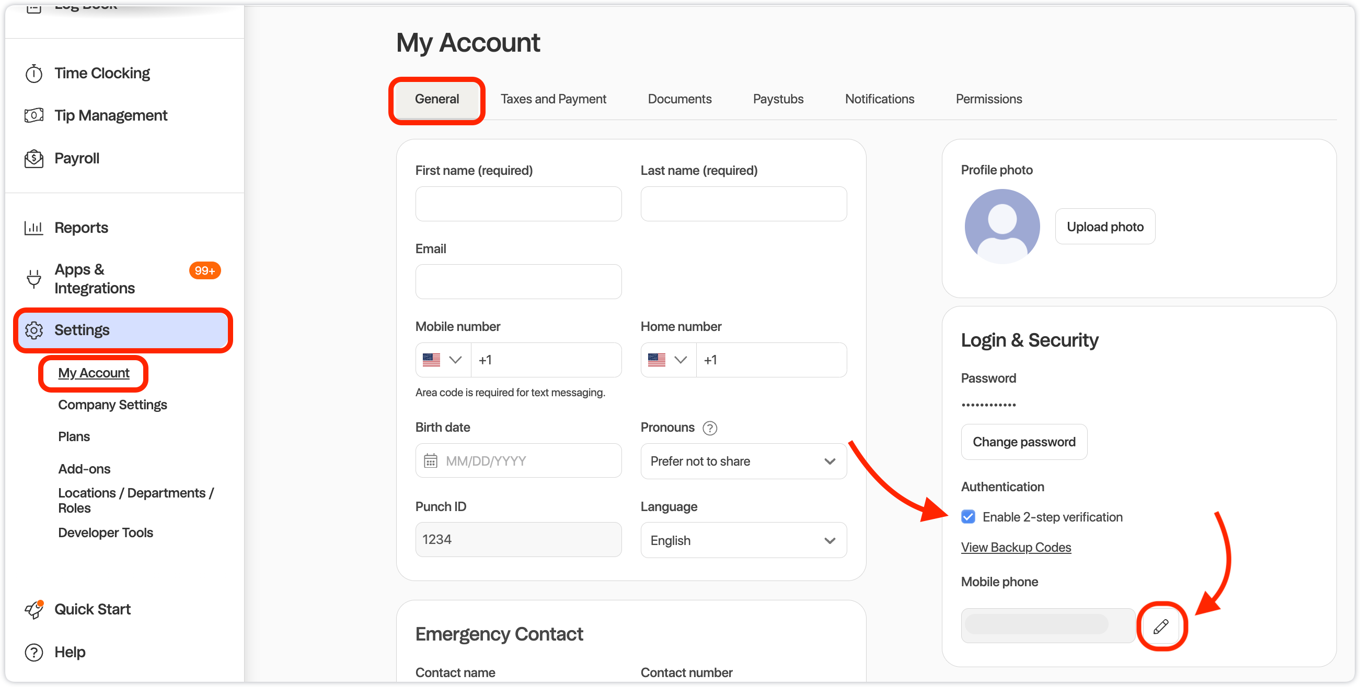This screenshot has width=1360, height=687.
Task: Toggle Enable 2-step verification checkbox
Action: (969, 517)
